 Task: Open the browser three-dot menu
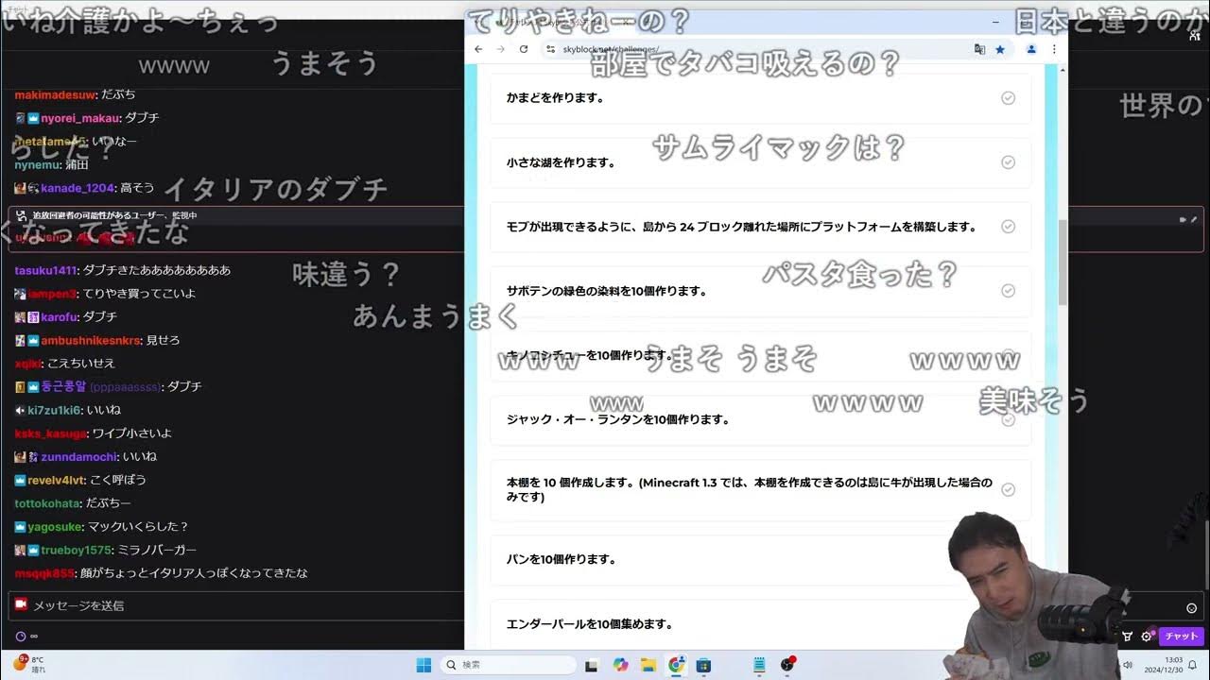[1054, 49]
